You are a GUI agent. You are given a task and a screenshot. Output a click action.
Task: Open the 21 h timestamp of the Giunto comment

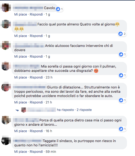coord(49,102)
